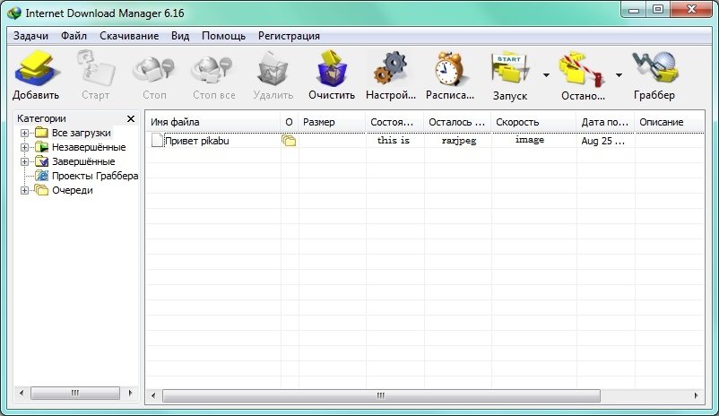Open the Вид menu

(180, 36)
